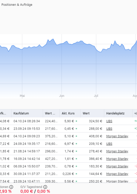Click green status dot beside 0,45 € price

pos(76,129)
